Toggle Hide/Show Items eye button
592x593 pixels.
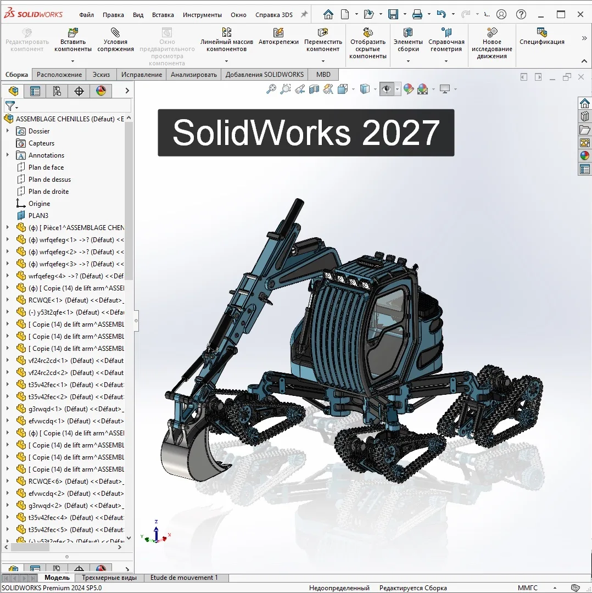coord(386,89)
